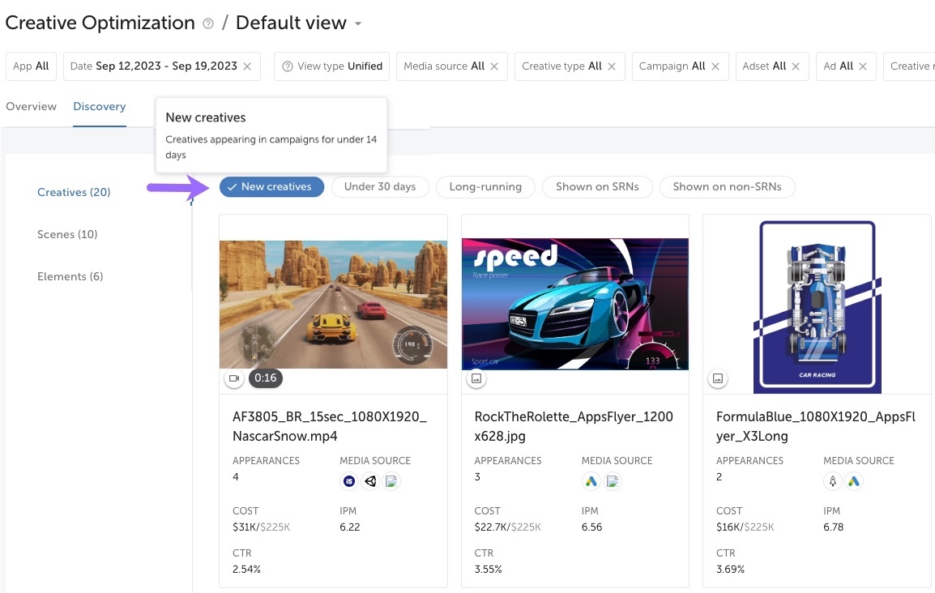The width and height of the screenshot is (935, 593).
Task: Click the image type icon on RockTheRolette card
Action: click(476, 378)
